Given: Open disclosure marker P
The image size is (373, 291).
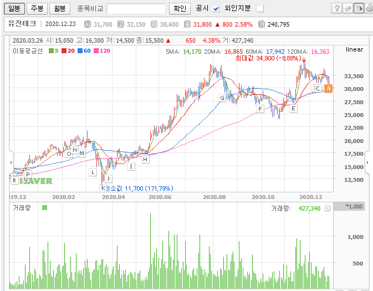Looking at the screenshot, I should [28, 174].
